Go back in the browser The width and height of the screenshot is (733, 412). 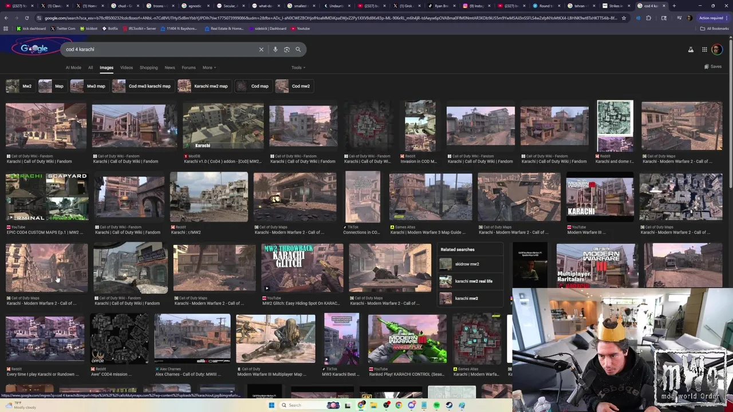point(6,18)
